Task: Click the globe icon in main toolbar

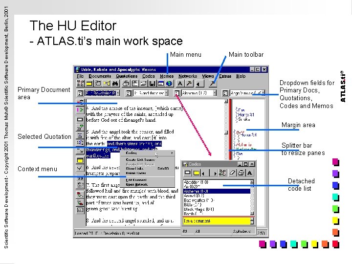Action: (169, 84)
